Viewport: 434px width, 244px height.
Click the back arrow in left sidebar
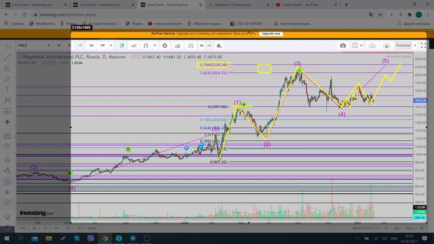pyautogui.click(x=7, y=122)
